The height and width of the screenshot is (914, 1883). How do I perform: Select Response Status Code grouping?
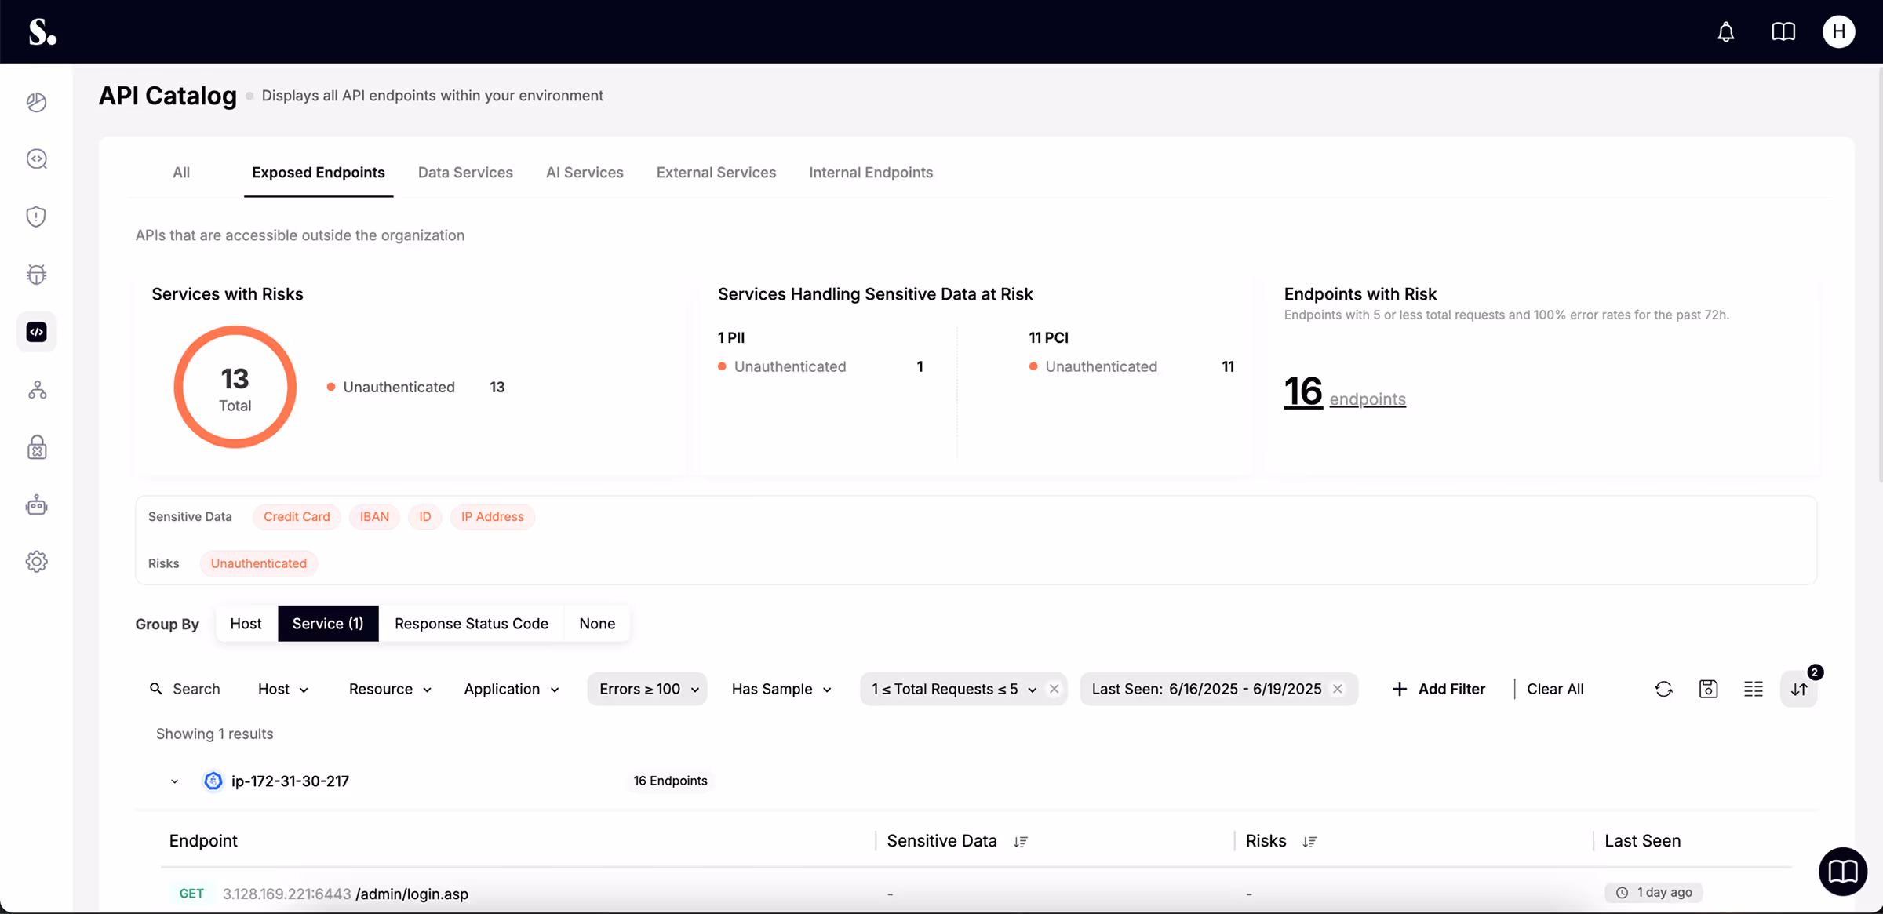click(x=471, y=624)
